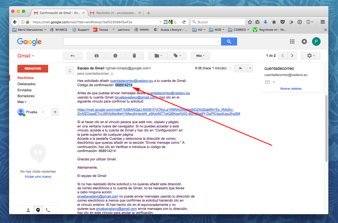Click the blue Gmail search button
The image size is (338, 223).
229,41
